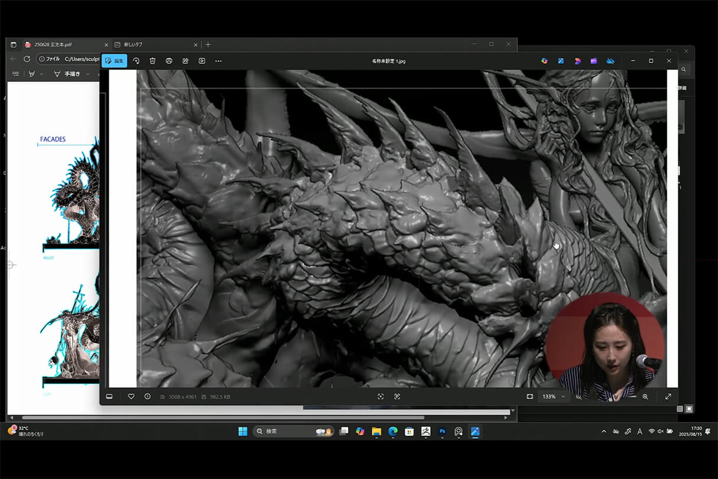Screen dimensions: 718x479
Task: Expand the 133% zoom level dropdown
Action: [563, 396]
